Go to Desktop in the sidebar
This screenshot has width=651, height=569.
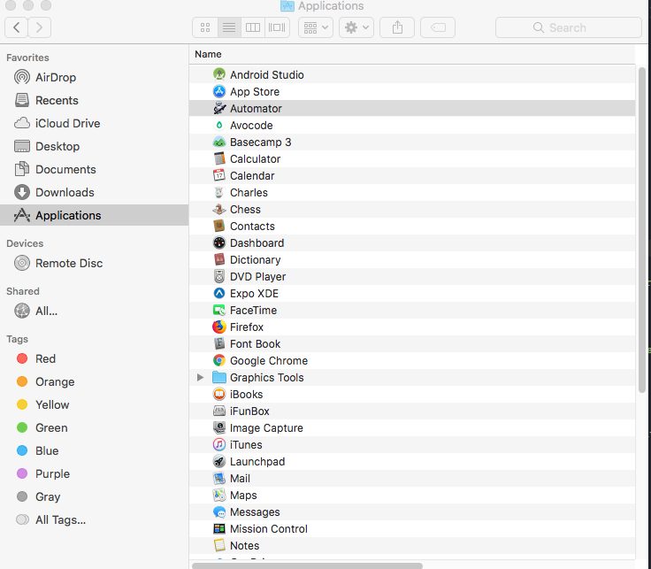(x=95, y=146)
